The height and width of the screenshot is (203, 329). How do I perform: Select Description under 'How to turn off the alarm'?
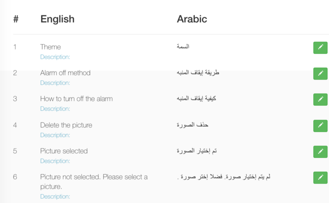pyautogui.click(x=55, y=109)
